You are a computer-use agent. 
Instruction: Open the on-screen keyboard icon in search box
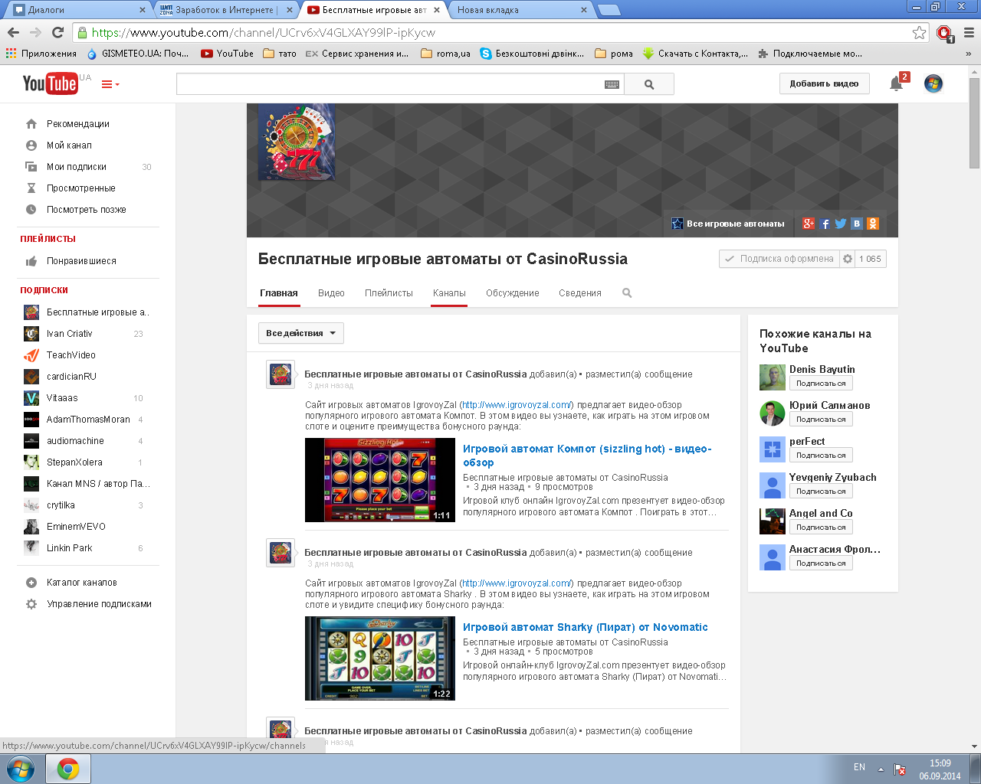(x=612, y=84)
